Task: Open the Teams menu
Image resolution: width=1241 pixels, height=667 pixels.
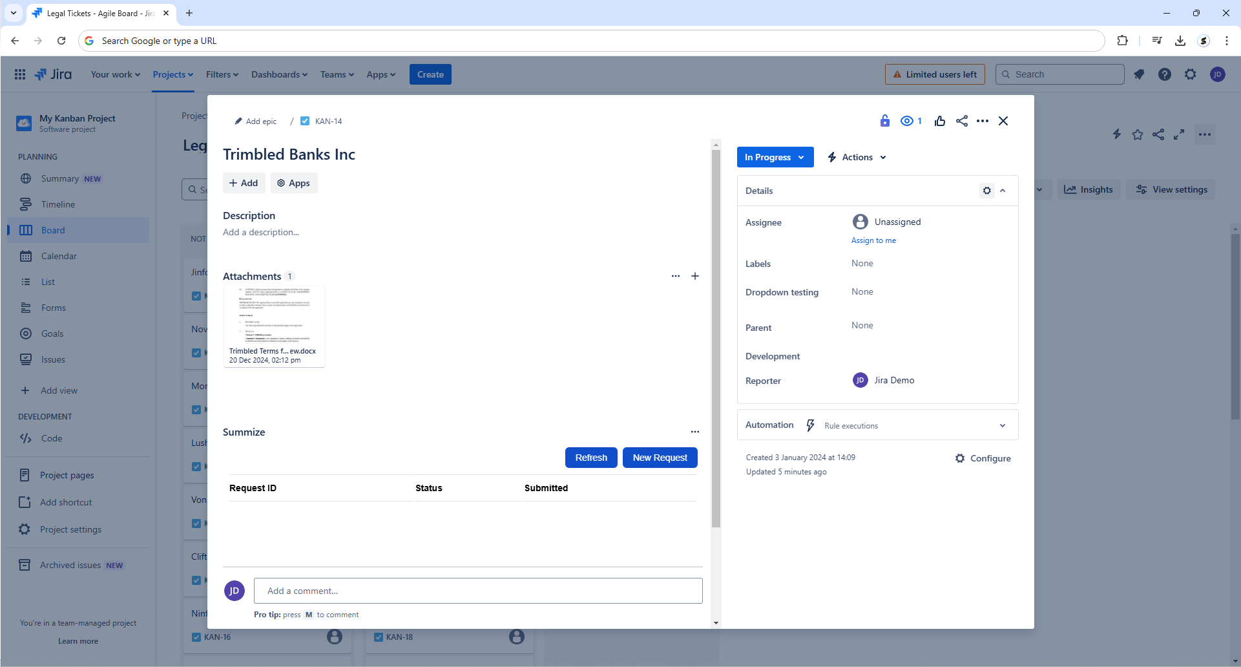Action: 337,74
